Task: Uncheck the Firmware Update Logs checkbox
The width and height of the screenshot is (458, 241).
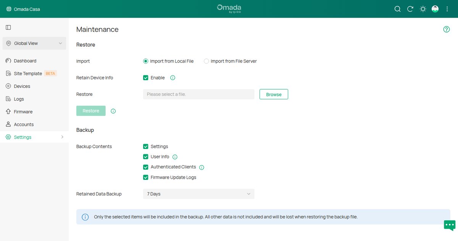Action: point(146,178)
